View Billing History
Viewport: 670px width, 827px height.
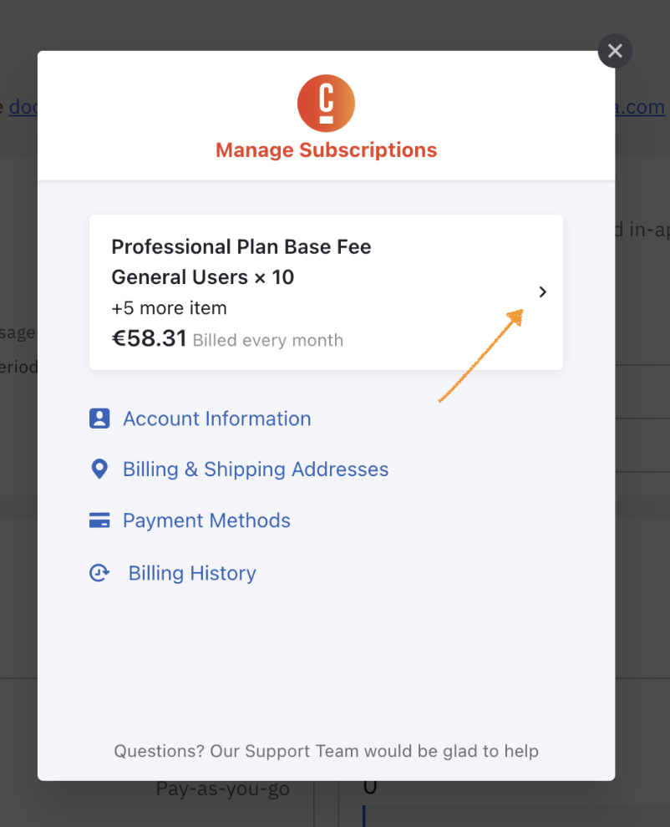tap(192, 573)
